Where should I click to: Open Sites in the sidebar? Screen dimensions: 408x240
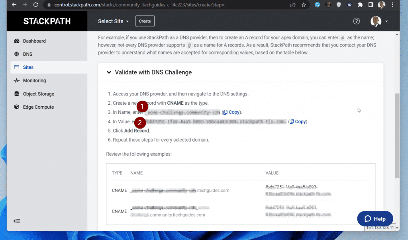click(49, 67)
